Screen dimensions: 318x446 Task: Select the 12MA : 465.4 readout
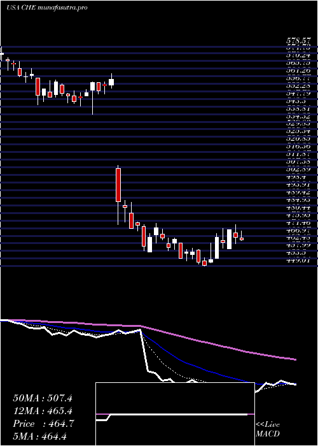[x=43, y=411]
